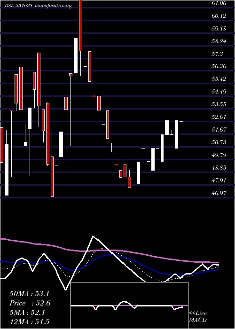Click the 59.18 price axis label
The image size is (235, 329).
[219, 28]
